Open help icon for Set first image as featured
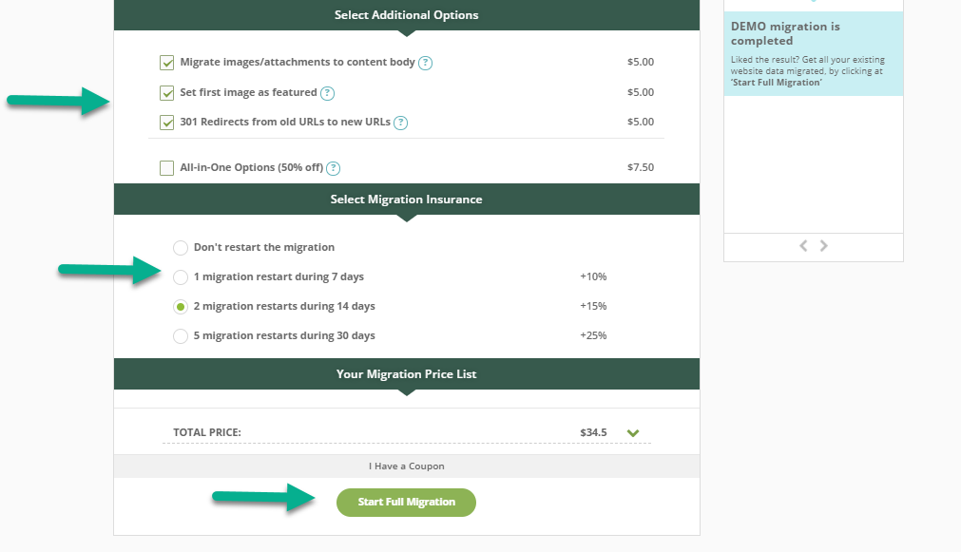The height and width of the screenshot is (552, 961). click(x=327, y=93)
